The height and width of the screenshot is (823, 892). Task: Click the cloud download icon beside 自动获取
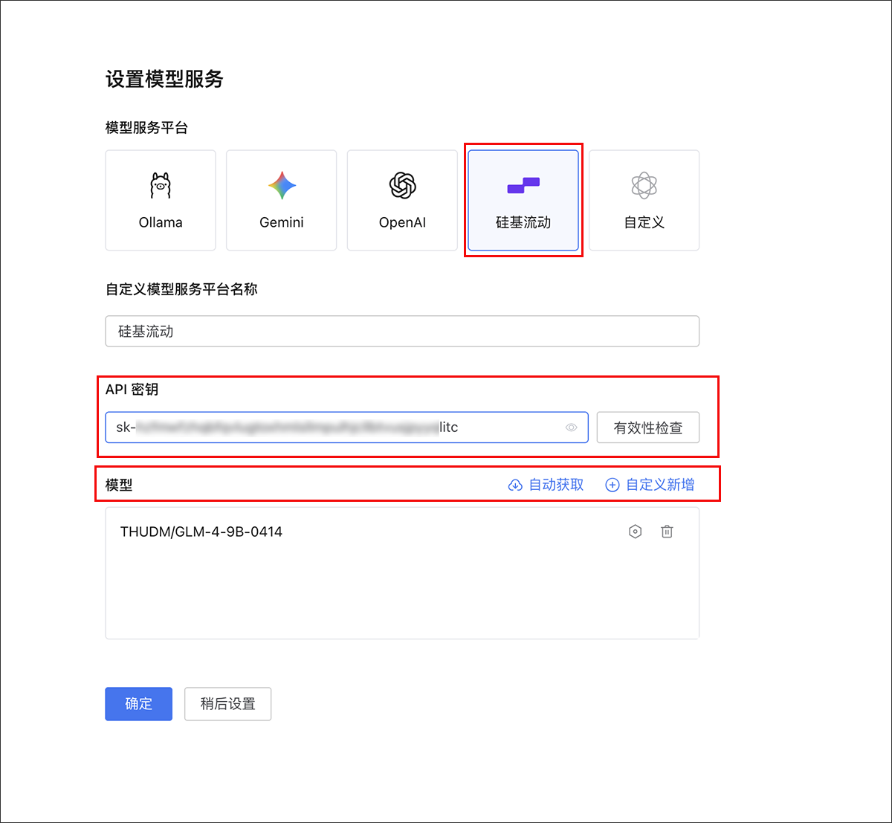pos(514,485)
